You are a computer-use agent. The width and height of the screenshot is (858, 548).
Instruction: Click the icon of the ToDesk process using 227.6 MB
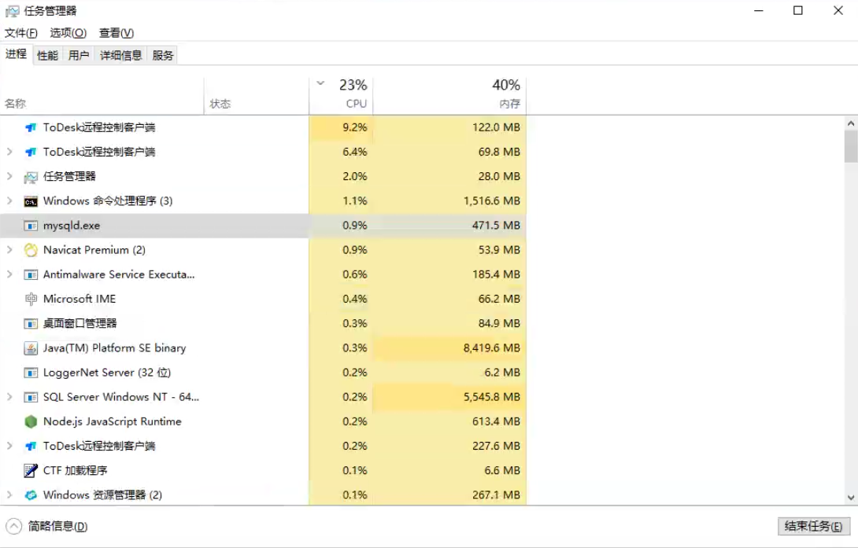(x=31, y=447)
